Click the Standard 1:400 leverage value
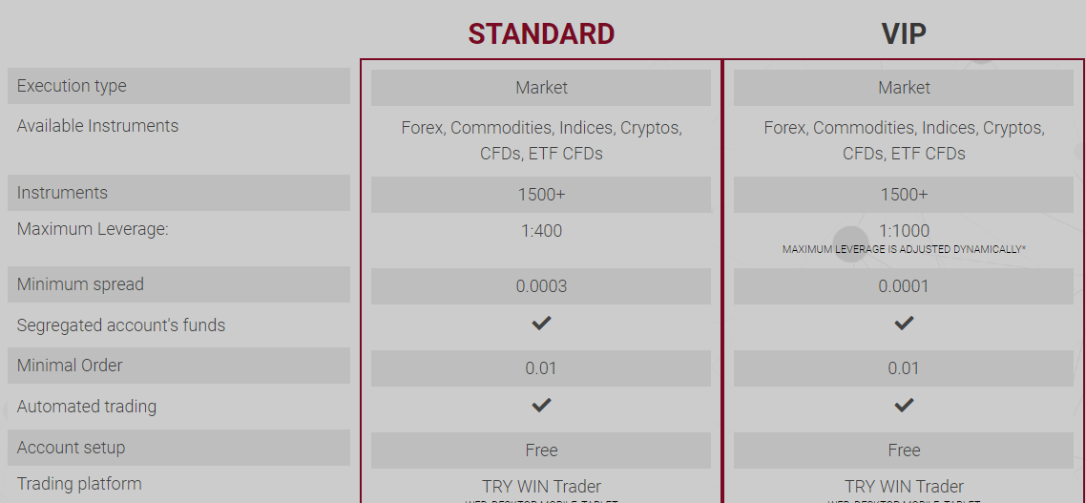Image resolution: width=1086 pixels, height=503 pixels. (541, 231)
